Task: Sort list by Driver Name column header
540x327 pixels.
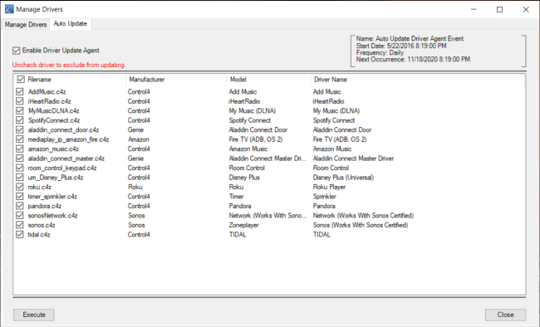Action: tap(331, 80)
